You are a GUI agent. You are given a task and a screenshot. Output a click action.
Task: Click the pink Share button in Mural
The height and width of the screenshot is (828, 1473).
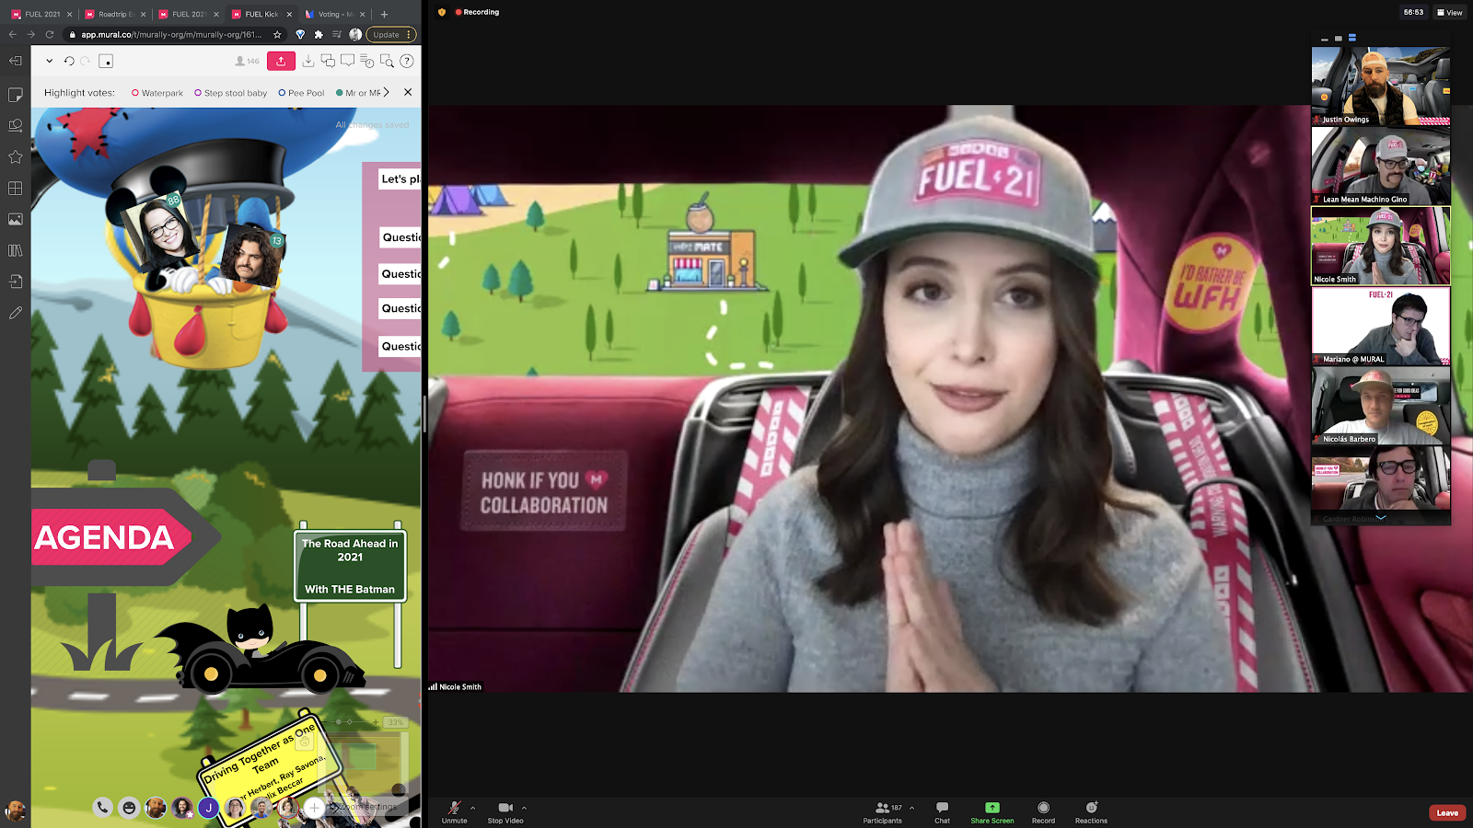coord(281,61)
